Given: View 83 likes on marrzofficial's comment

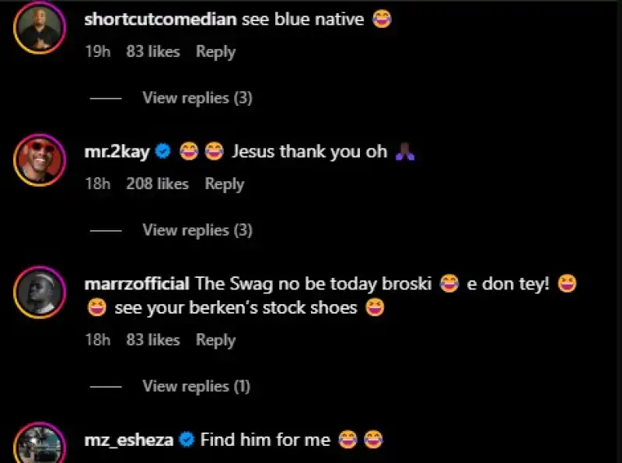Looking at the screenshot, I should coord(152,340).
